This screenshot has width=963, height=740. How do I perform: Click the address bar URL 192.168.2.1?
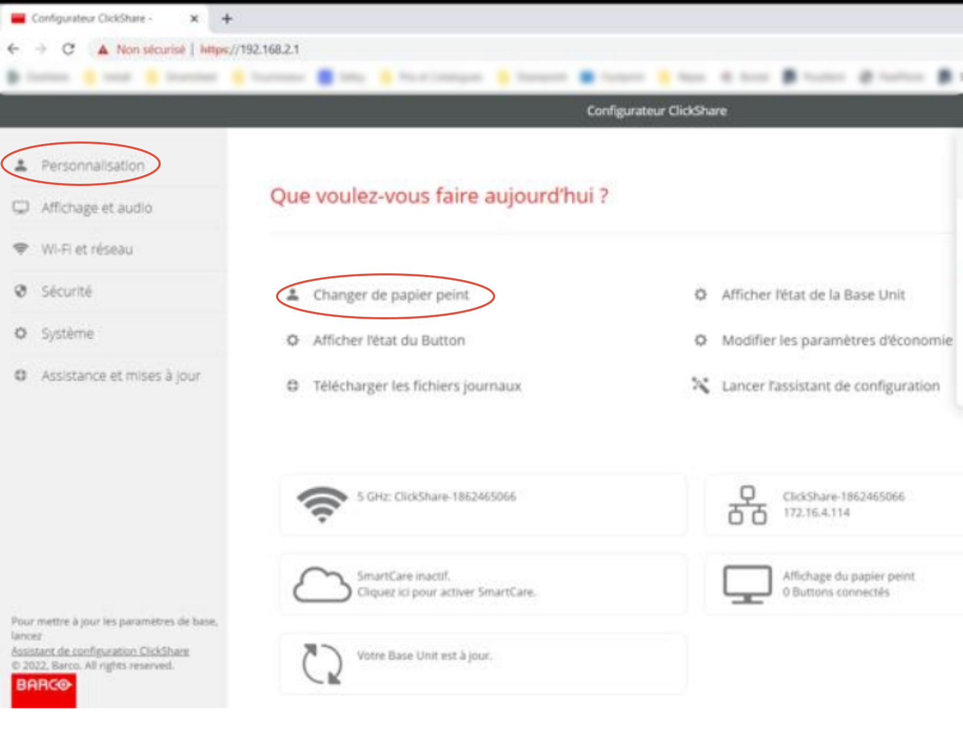[x=250, y=49]
